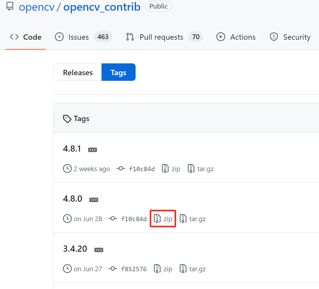Click the commit icon in the 4.8.1 row
The height and width of the screenshot is (289, 319).
[121, 168]
